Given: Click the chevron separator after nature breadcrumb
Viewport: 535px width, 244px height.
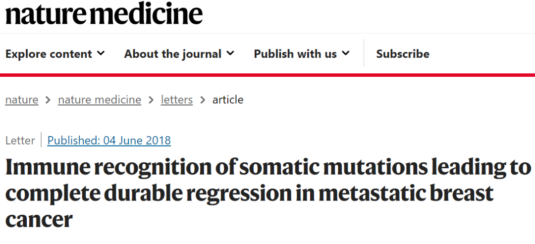Looking at the screenshot, I should coord(48,100).
